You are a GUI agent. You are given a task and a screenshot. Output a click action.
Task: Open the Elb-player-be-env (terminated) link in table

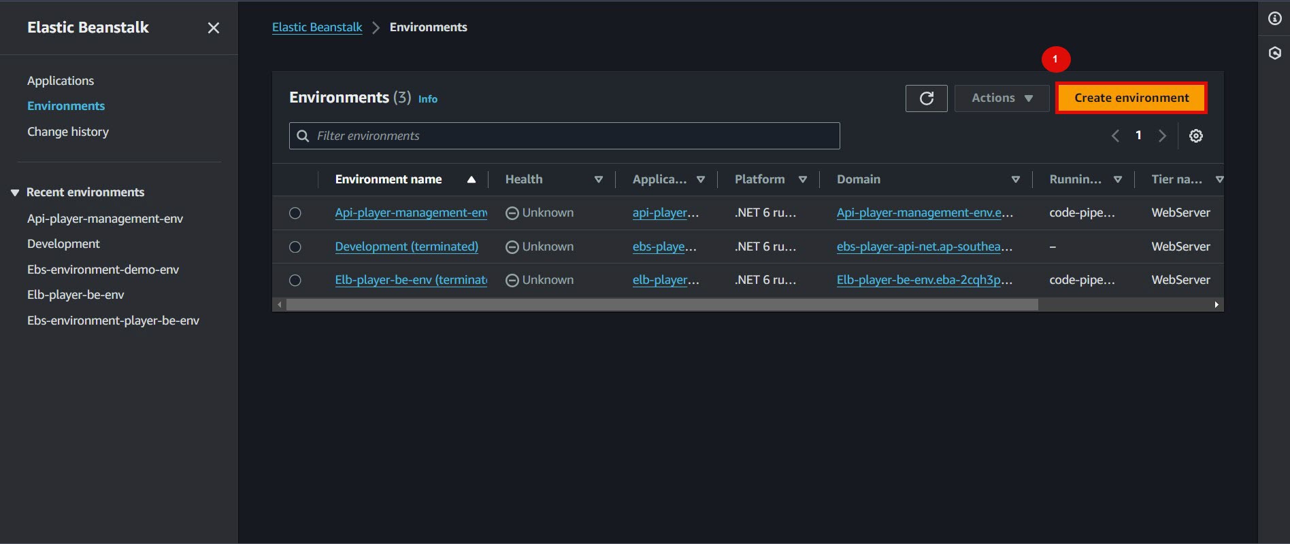pos(411,280)
